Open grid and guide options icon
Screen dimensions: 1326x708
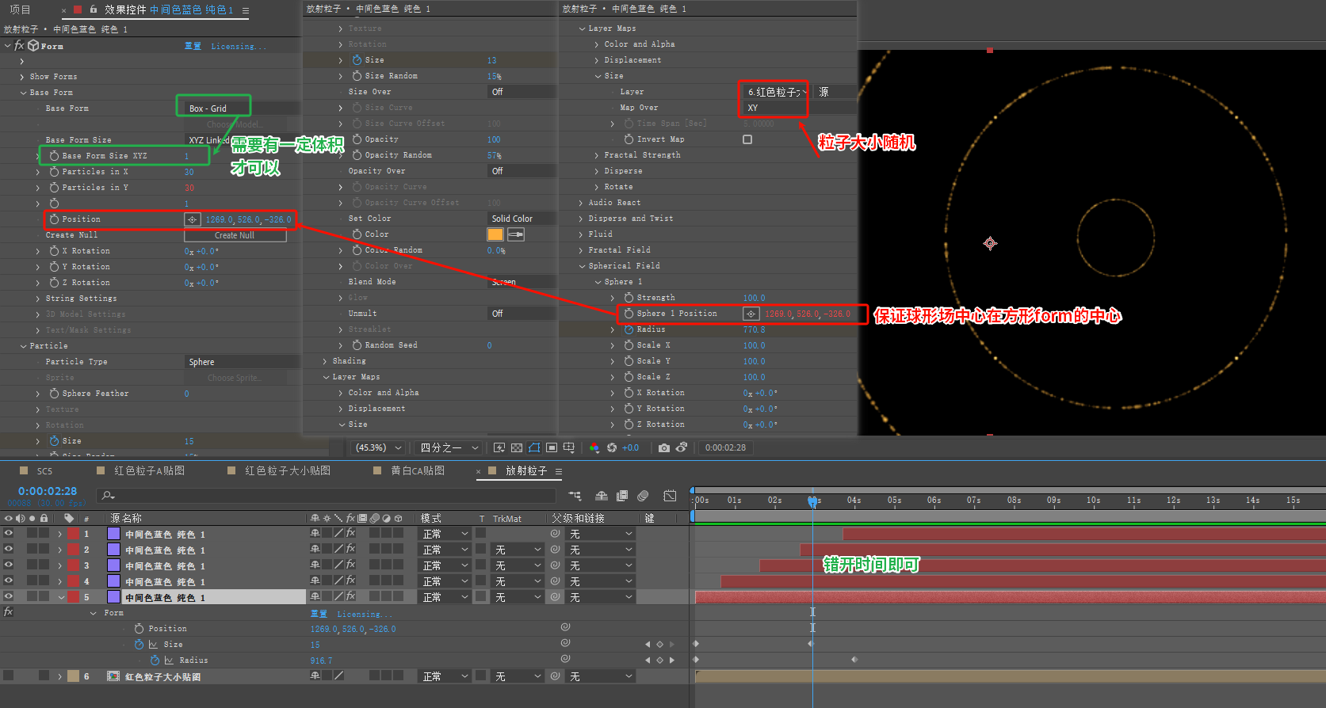click(x=569, y=447)
